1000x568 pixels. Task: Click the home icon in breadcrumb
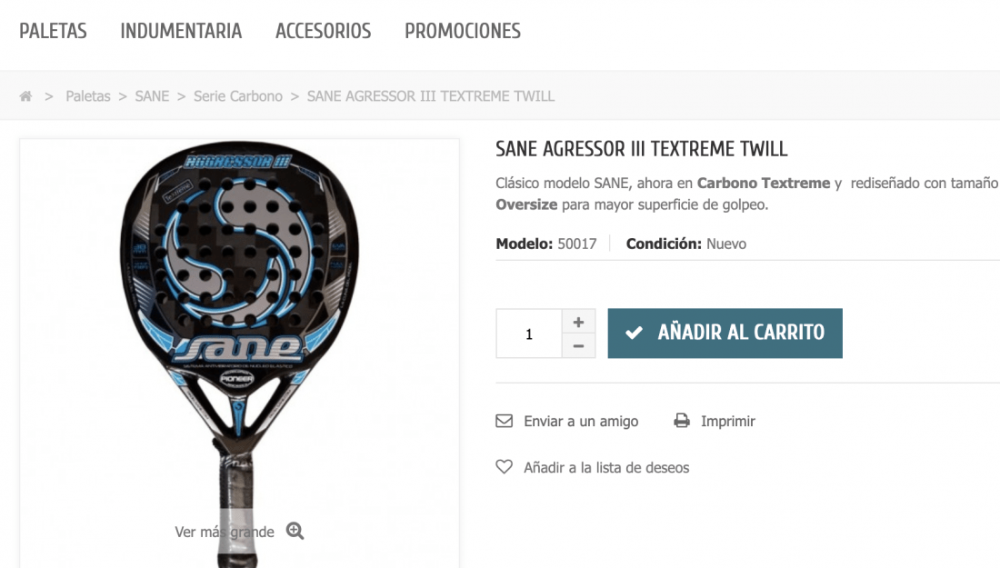pyautogui.click(x=25, y=96)
